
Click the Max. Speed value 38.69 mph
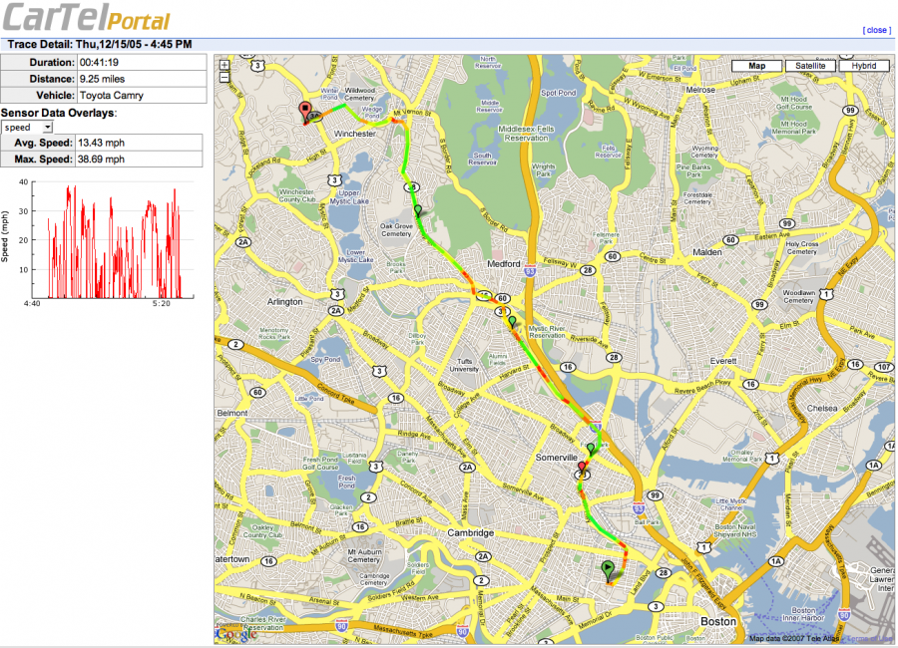click(x=101, y=160)
